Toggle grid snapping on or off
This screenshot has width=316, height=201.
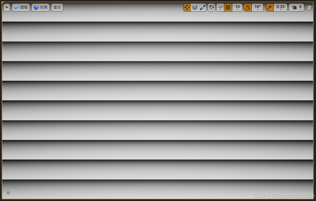[x=228, y=7]
